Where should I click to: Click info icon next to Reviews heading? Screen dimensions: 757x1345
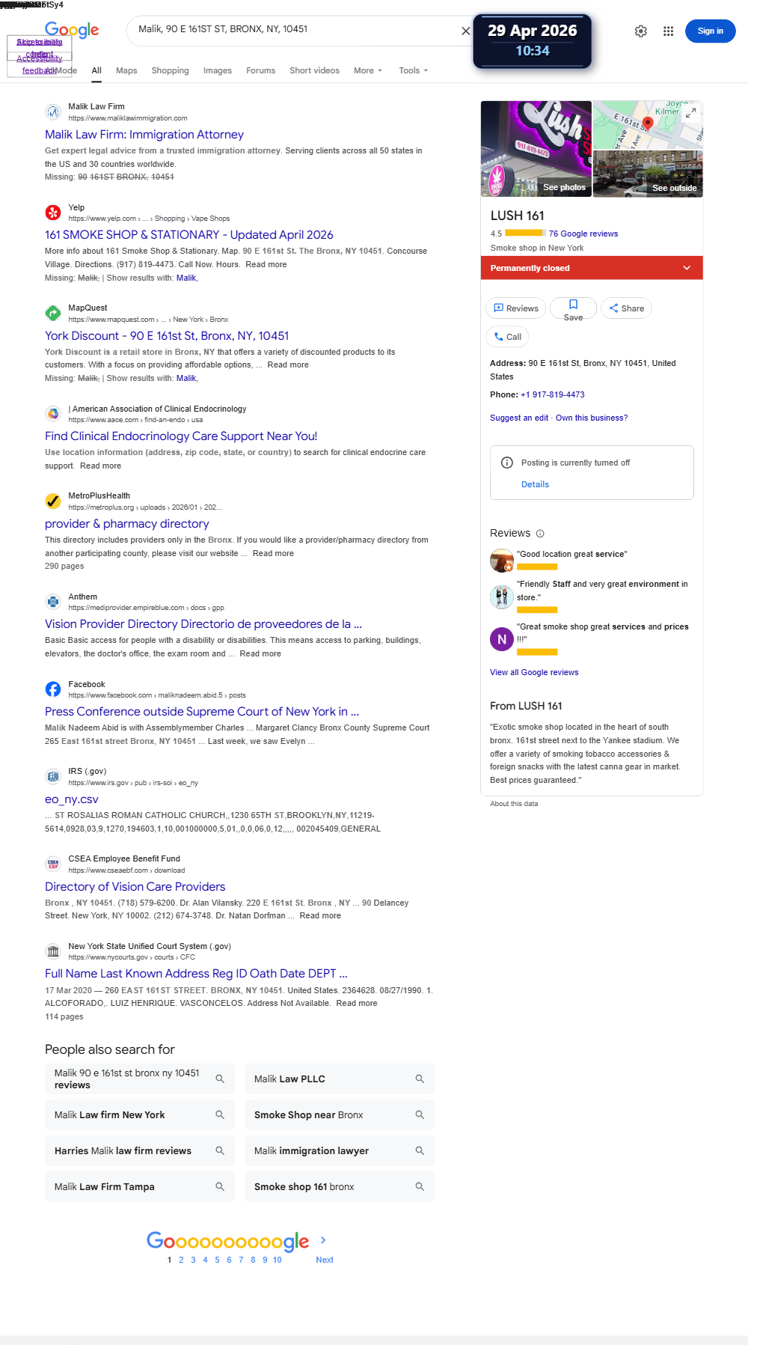coord(540,534)
